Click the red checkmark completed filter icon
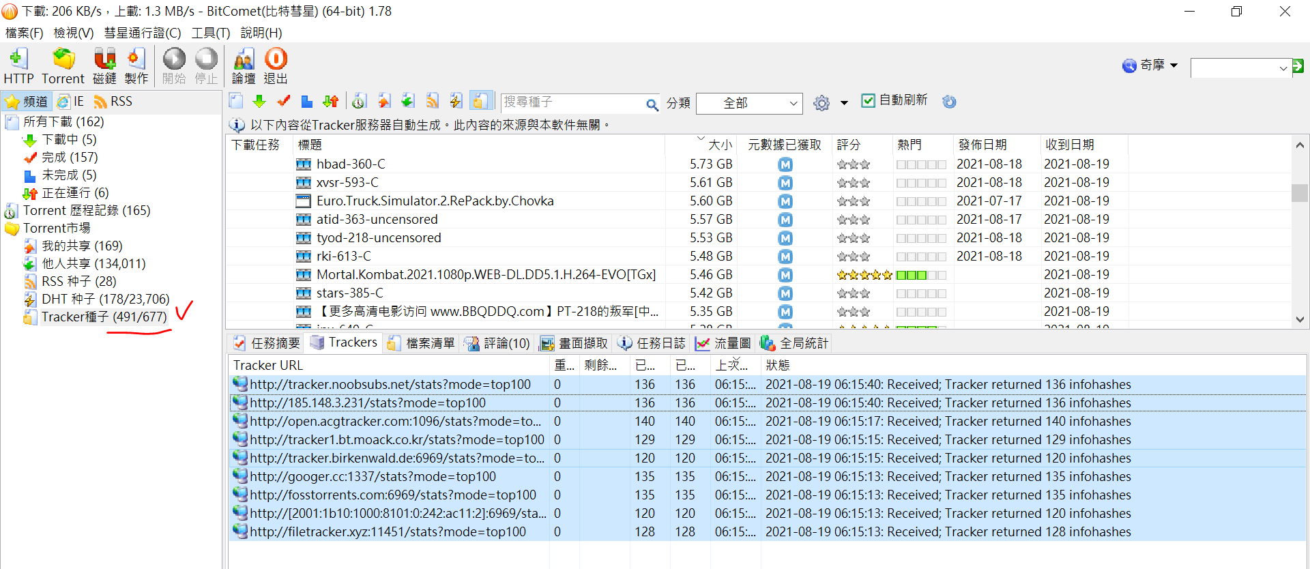The image size is (1310, 569). 283,101
